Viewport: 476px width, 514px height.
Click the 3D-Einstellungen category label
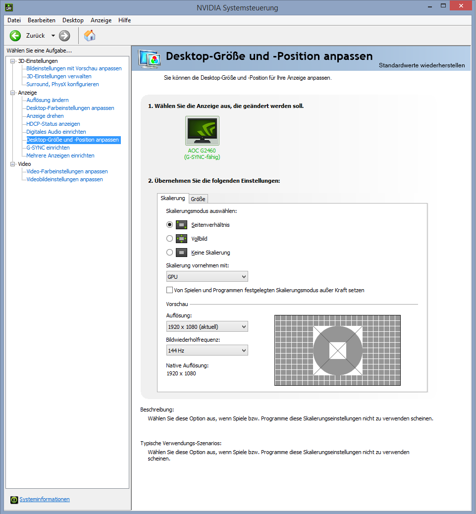(x=38, y=61)
